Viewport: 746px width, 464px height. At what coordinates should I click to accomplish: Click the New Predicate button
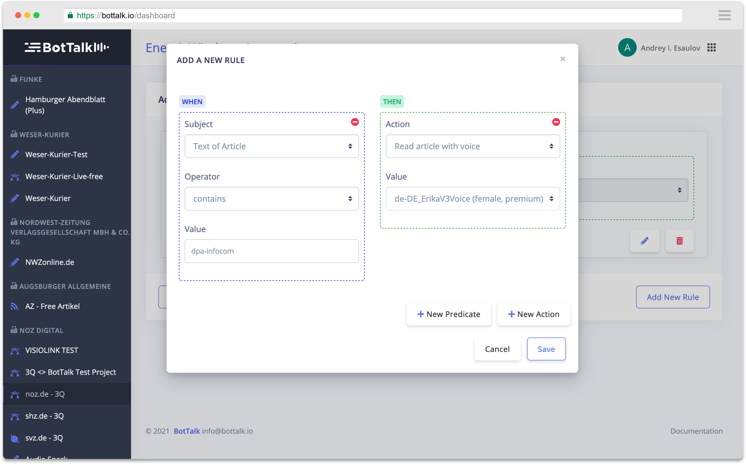click(x=449, y=314)
